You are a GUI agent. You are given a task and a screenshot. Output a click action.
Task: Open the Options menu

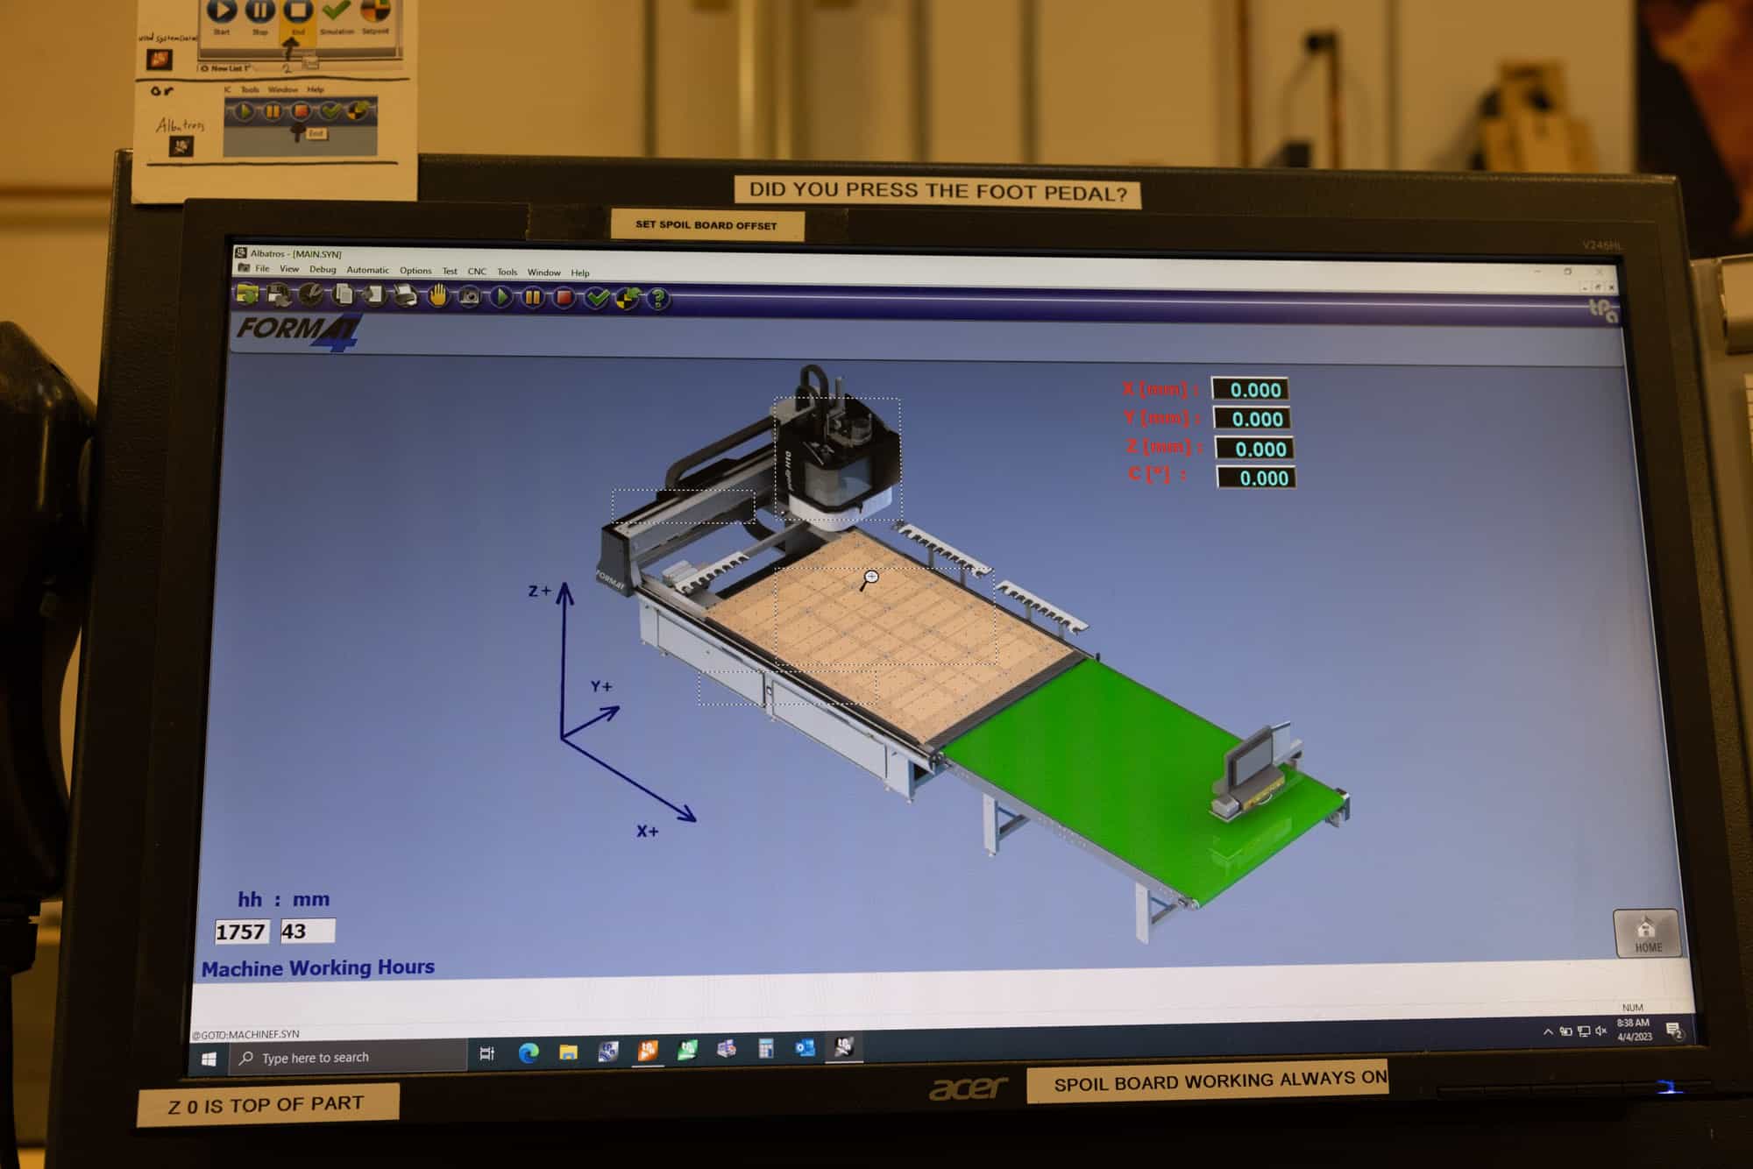[415, 271]
